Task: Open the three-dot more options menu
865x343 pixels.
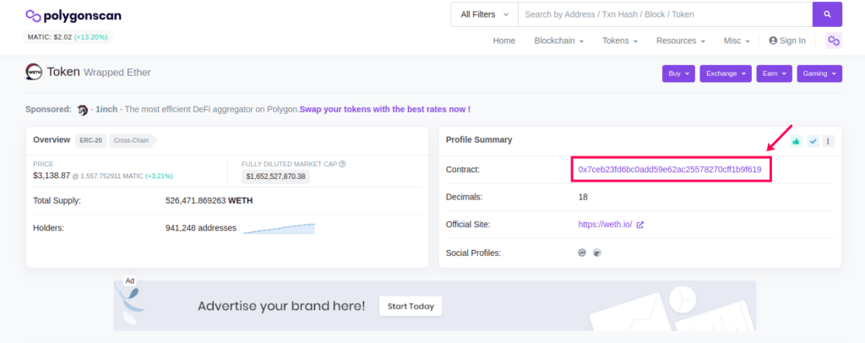Action: point(828,141)
